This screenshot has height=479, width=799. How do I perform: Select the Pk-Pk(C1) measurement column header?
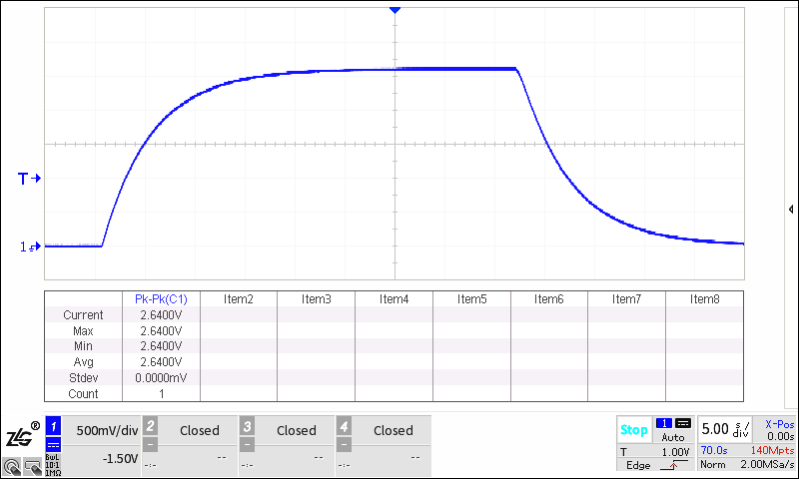161,298
